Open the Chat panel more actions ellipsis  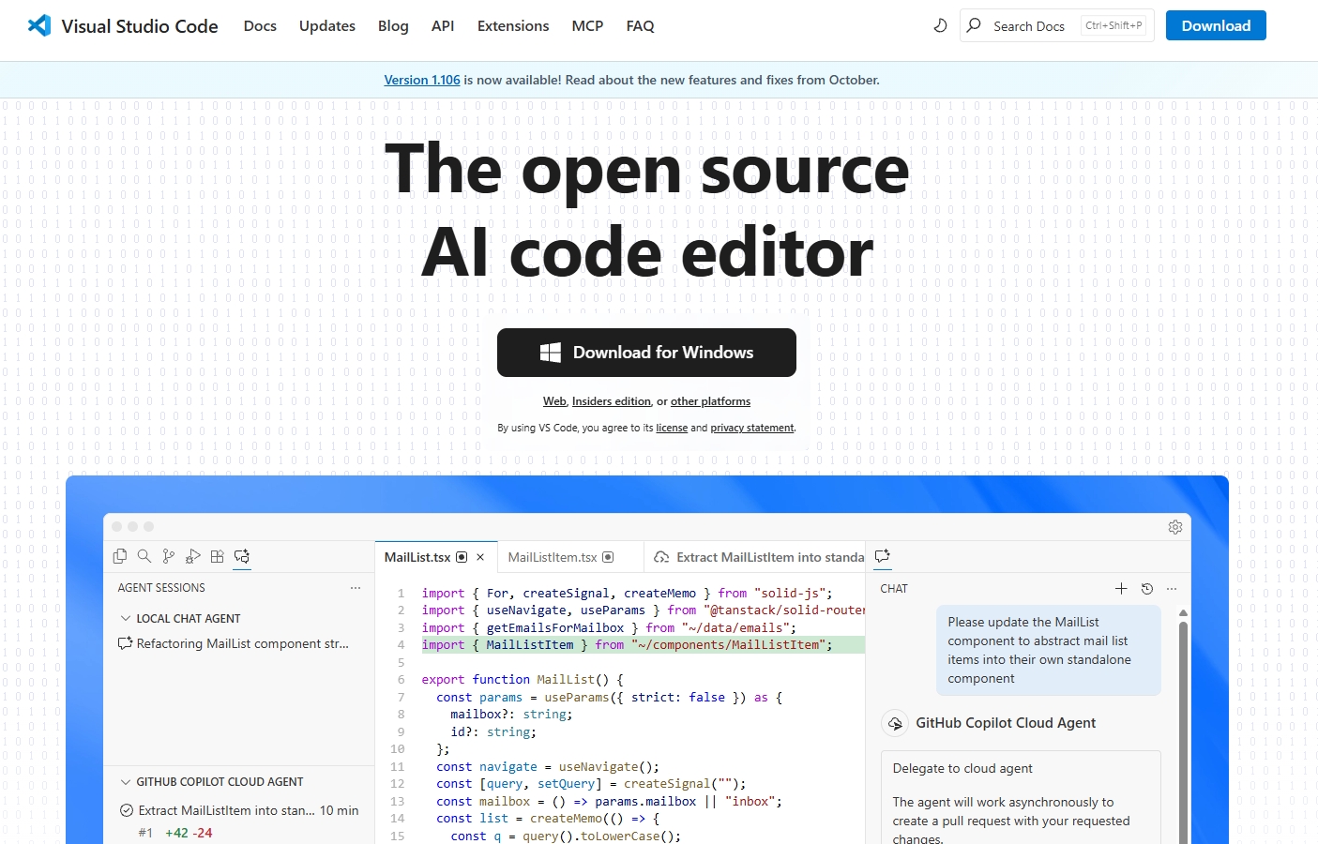pos(1172,589)
